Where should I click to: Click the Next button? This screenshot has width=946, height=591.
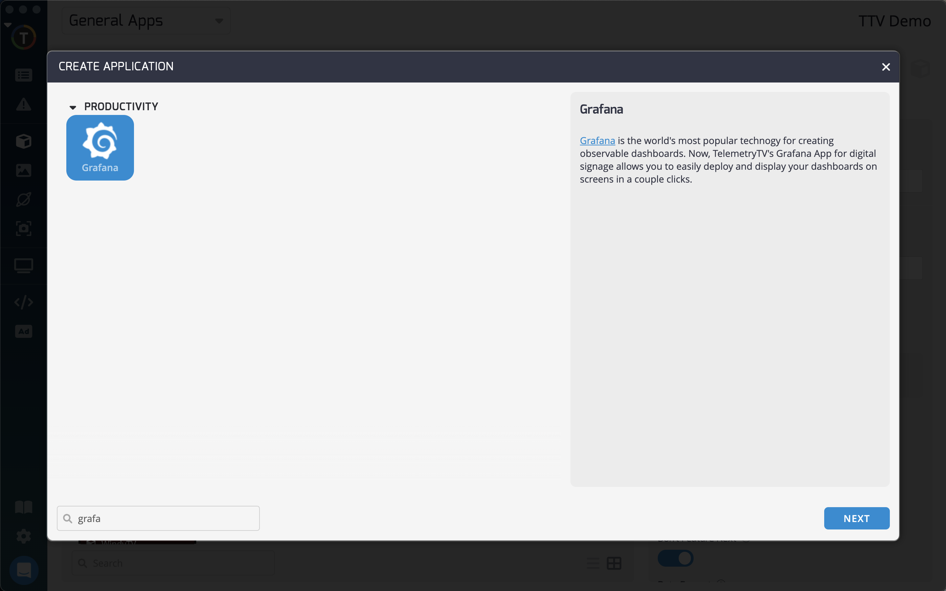pyautogui.click(x=856, y=518)
